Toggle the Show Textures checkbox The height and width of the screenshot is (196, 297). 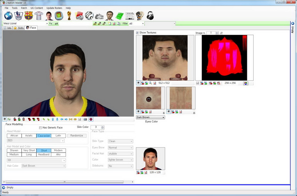[x=137, y=33]
